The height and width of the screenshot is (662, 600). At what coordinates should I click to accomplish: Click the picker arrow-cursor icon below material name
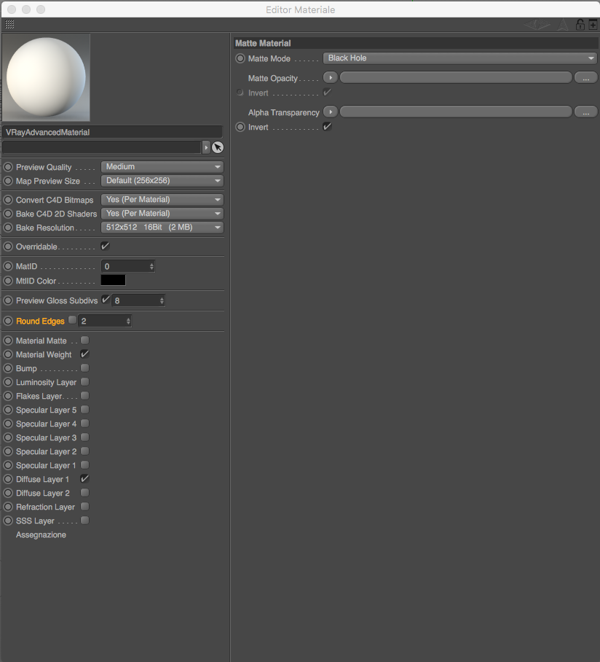click(x=218, y=147)
